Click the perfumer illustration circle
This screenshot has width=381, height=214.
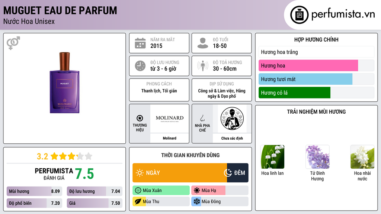232,119
